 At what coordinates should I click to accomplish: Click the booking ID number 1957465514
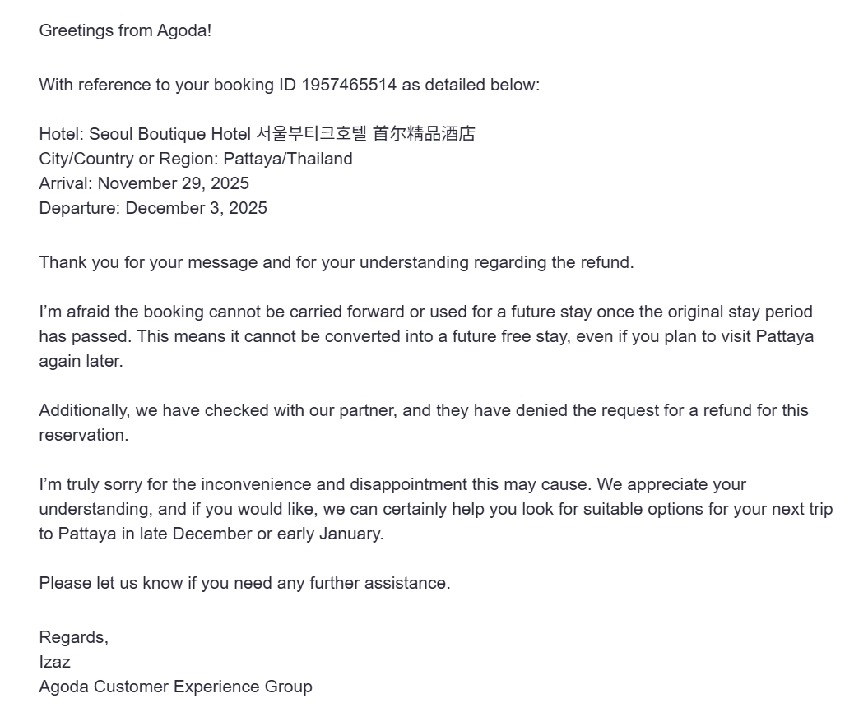[349, 85]
